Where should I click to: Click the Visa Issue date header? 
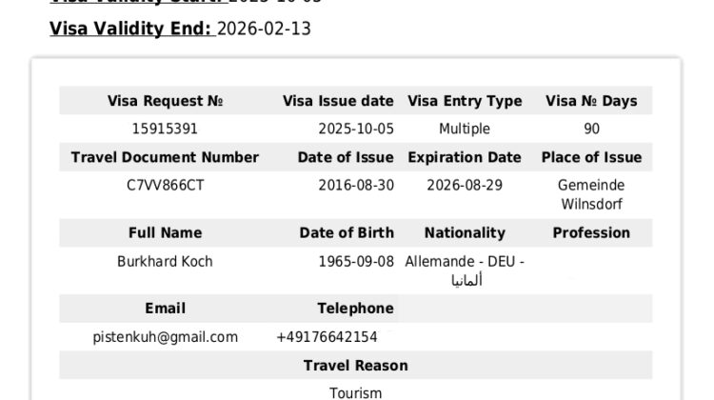[x=338, y=101]
